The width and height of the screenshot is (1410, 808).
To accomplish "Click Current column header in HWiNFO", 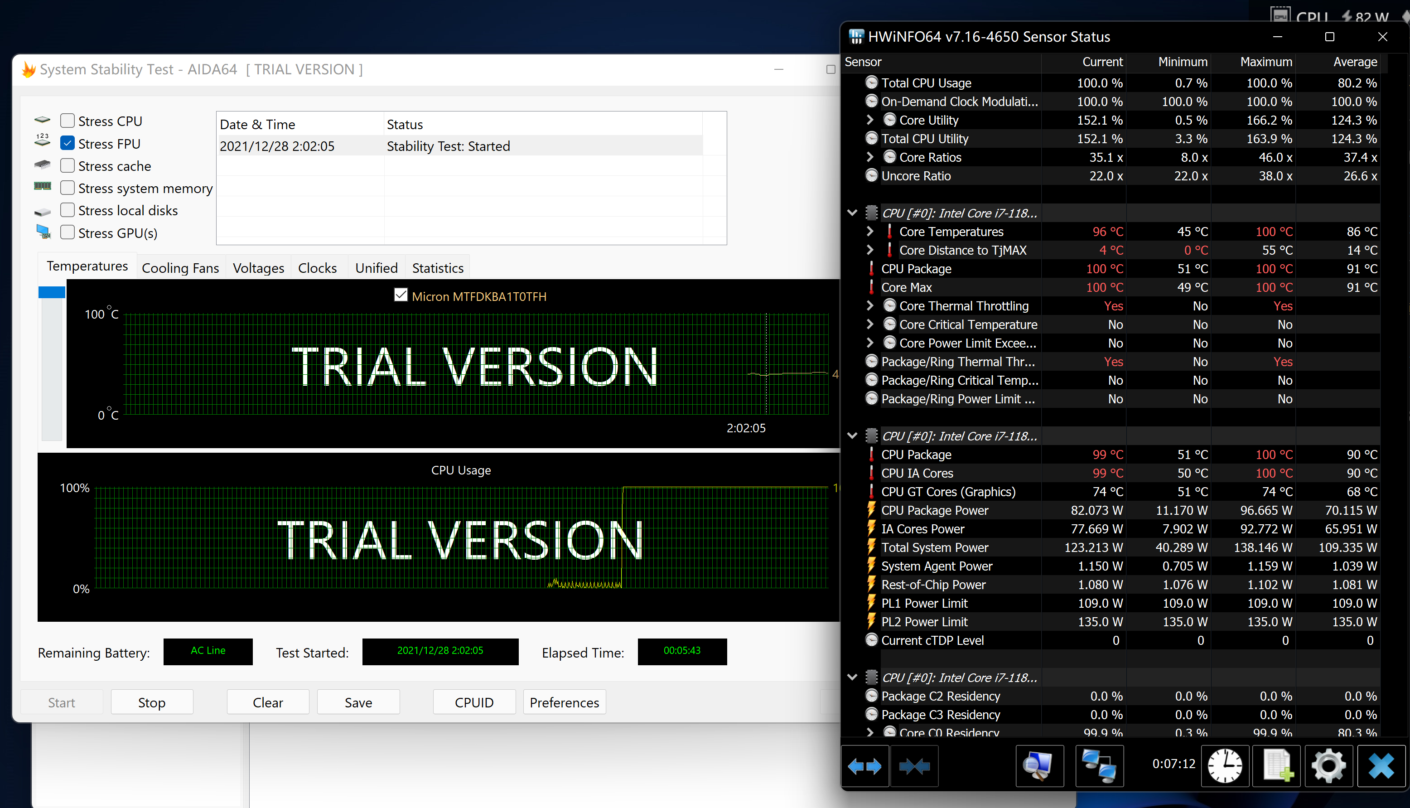I will (x=1083, y=62).
